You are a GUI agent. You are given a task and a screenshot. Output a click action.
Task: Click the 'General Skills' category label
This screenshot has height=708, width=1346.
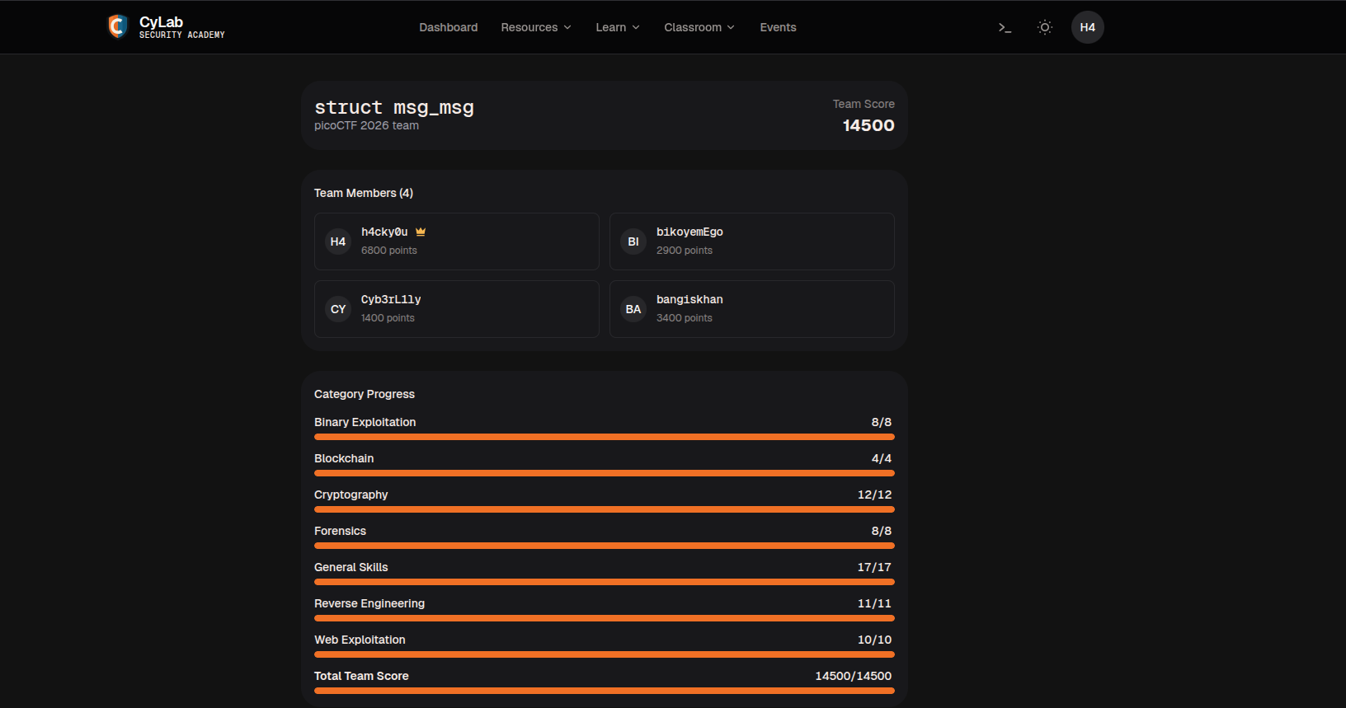pos(351,567)
